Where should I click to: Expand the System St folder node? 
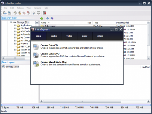click(15, 50)
